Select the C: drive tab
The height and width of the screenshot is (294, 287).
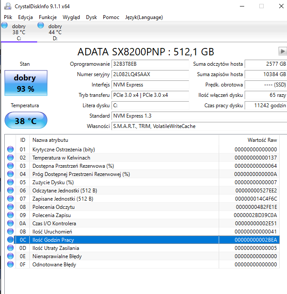point(19,32)
